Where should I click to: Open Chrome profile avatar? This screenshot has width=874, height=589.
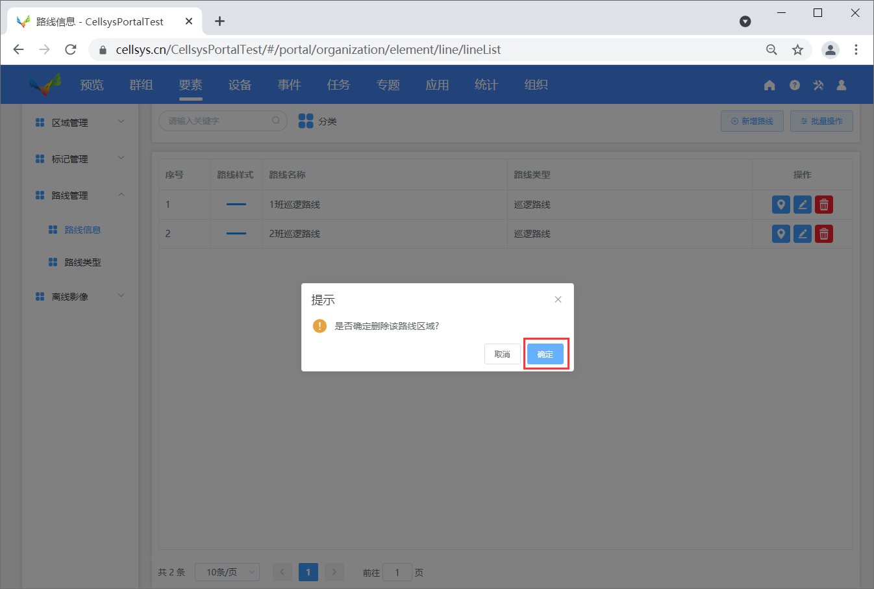click(830, 49)
